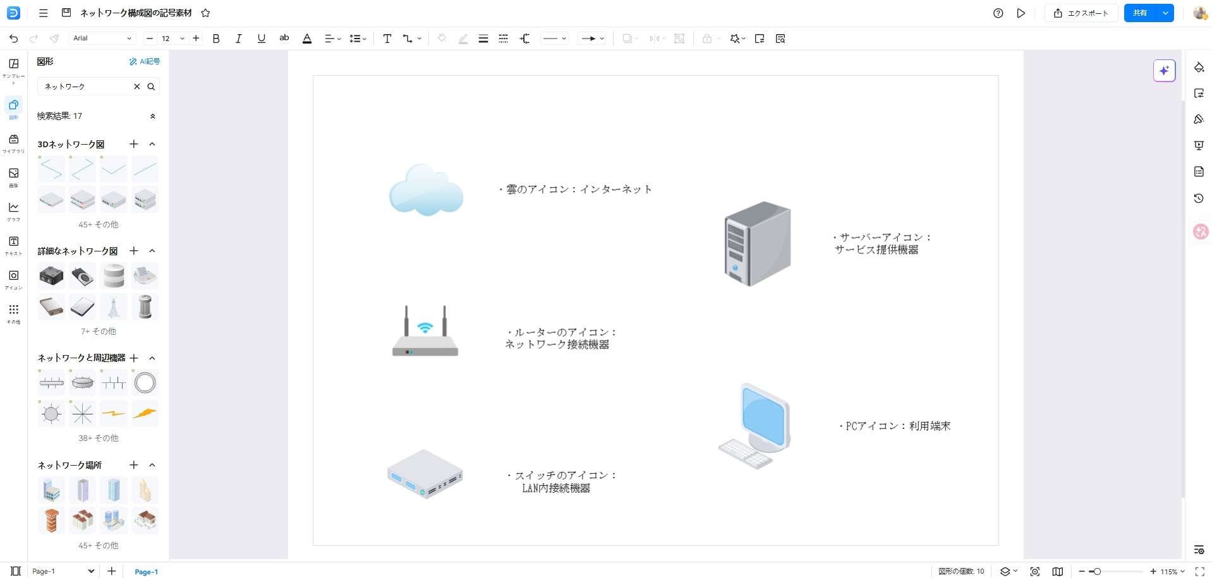1212x580 pixels.
Task: Toggle italic formatting
Action: point(238,39)
